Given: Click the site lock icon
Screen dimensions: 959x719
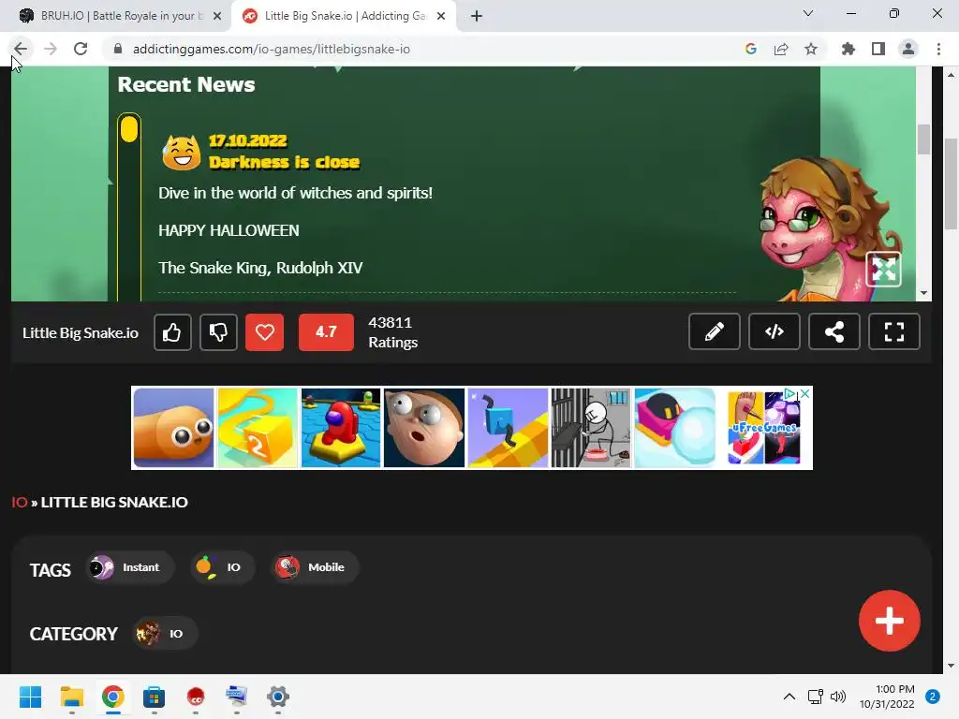Looking at the screenshot, I should (118, 49).
